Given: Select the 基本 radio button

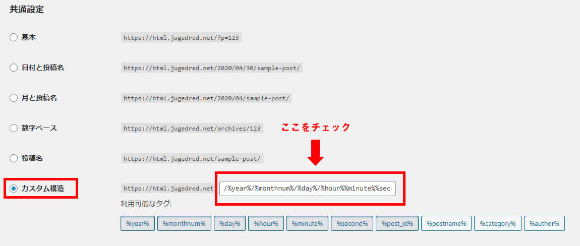Looking at the screenshot, I should [x=14, y=37].
